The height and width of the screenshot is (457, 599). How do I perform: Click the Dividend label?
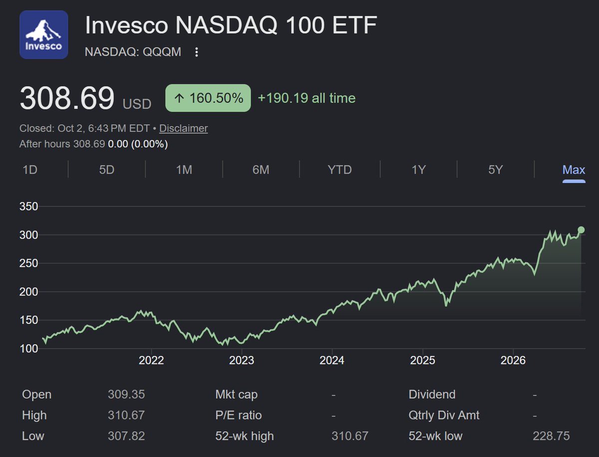pyautogui.click(x=432, y=395)
